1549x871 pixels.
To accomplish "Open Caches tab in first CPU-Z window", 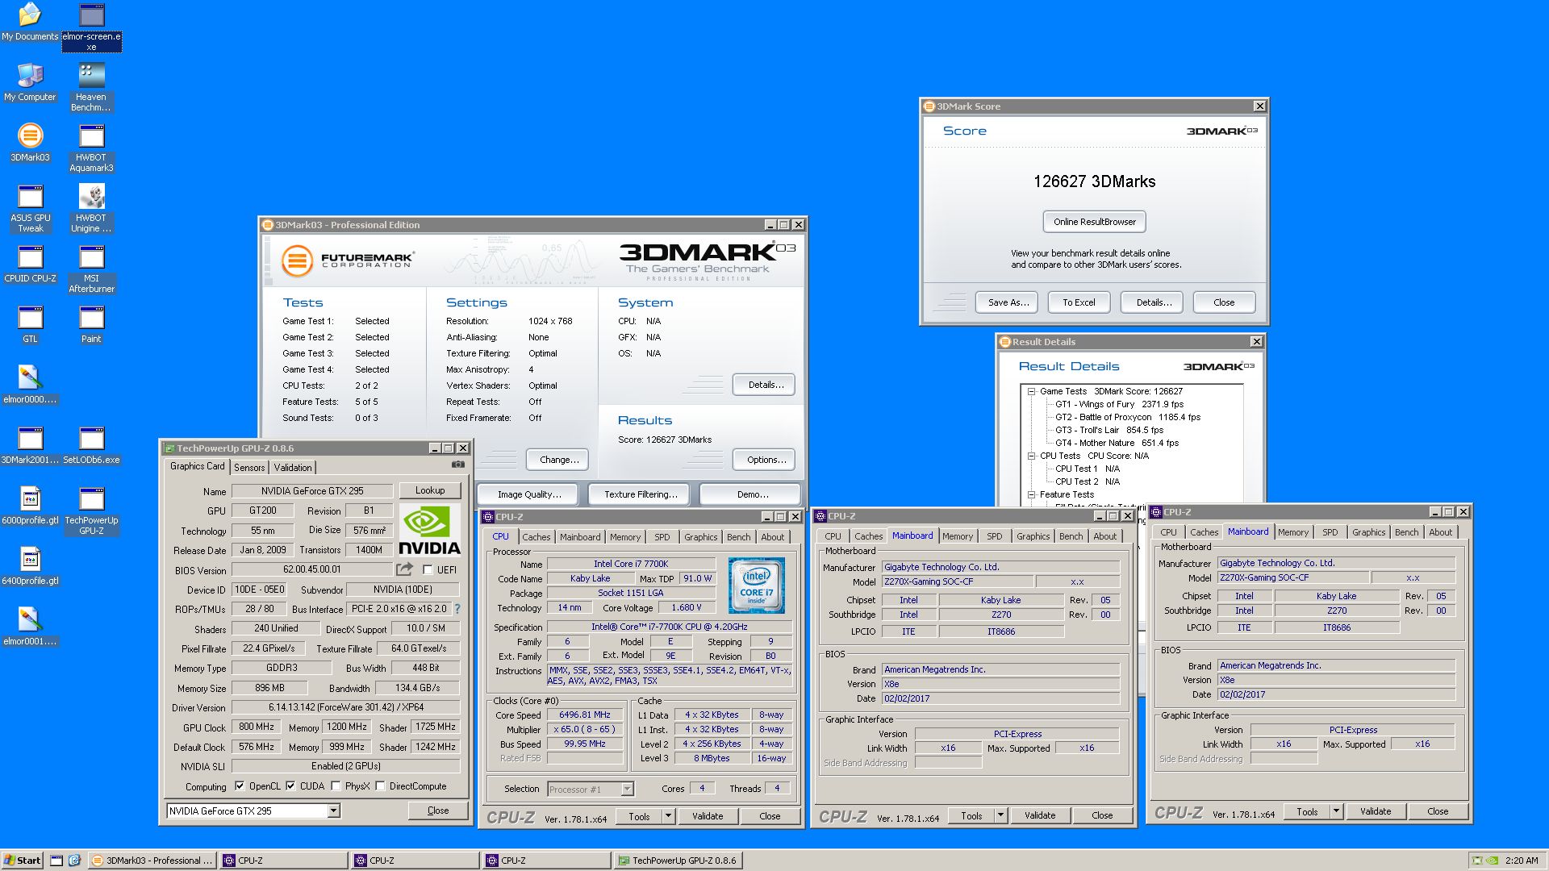I will 536,537.
